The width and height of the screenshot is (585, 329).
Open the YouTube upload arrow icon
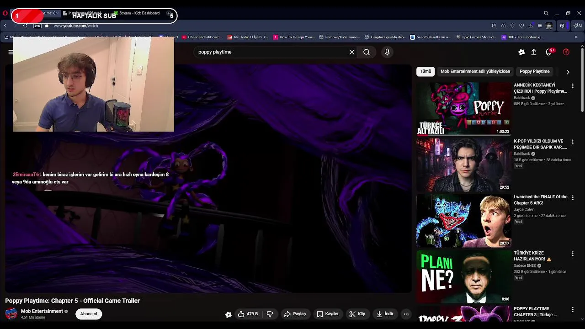pos(534,52)
